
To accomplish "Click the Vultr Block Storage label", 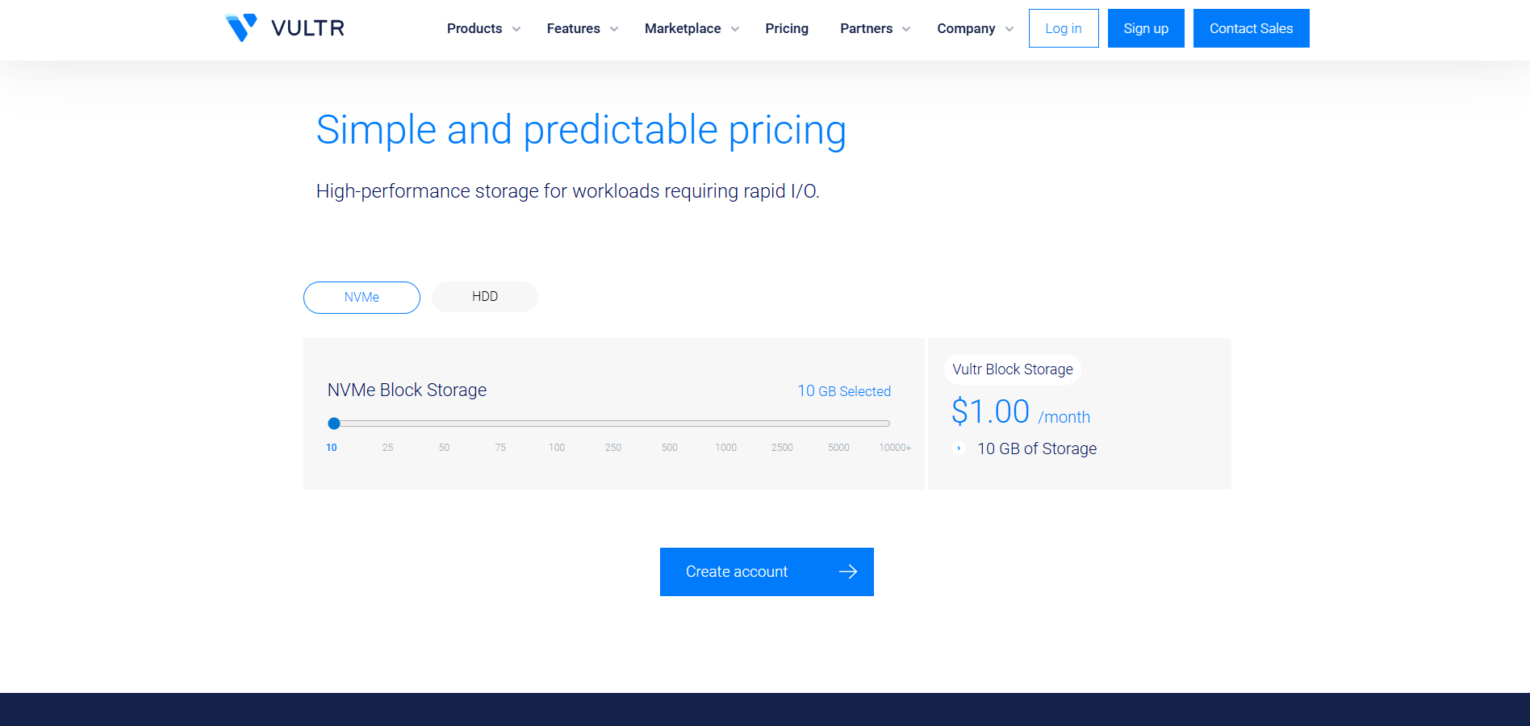I will point(1012,369).
